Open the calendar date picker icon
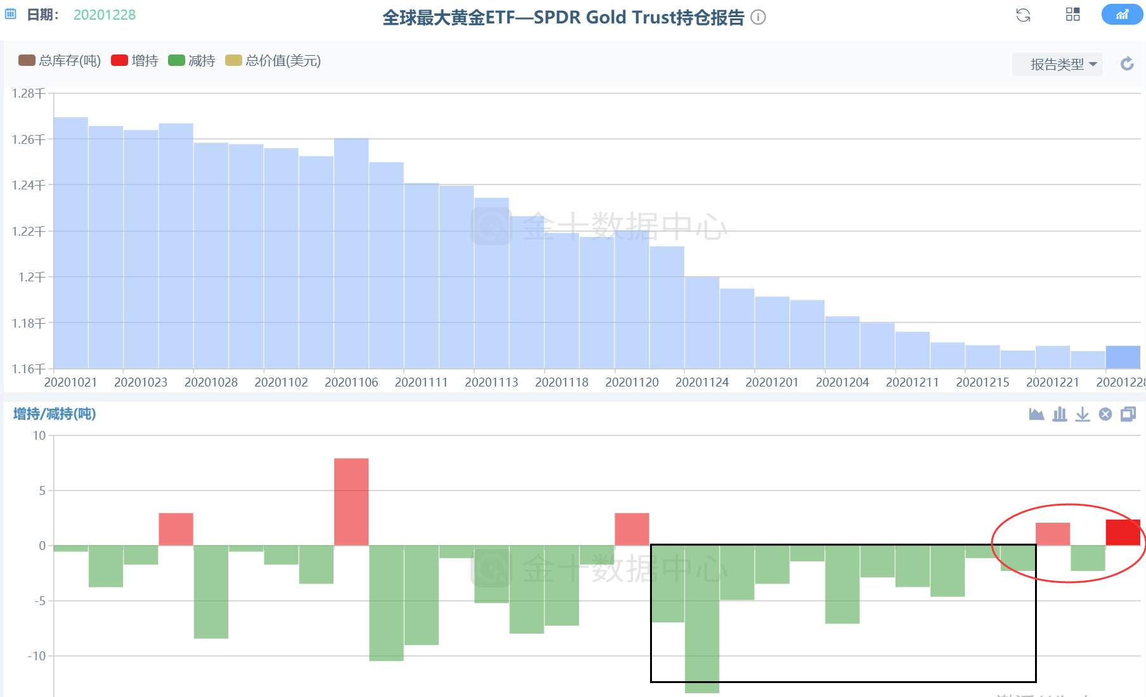1146x697 pixels. [10, 14]
